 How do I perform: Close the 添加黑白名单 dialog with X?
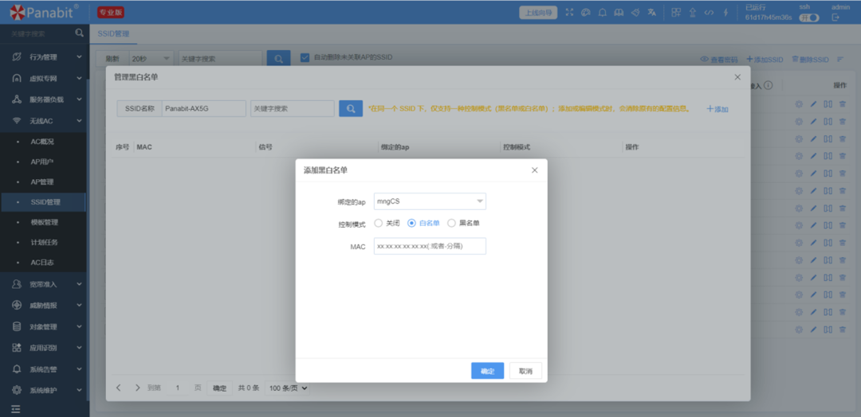pos(535,170)
